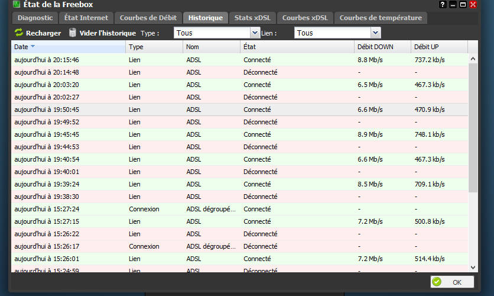Click Déconnecté state in 15:26:17 row
Viewport: 494px width, 296px height.
tap(260, 246)
